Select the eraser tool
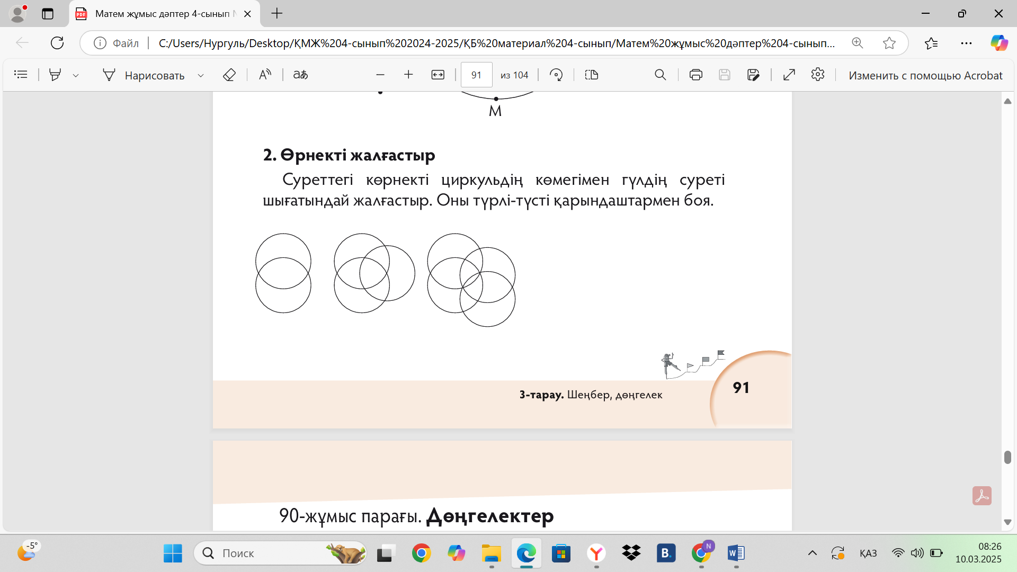Image resolution: width=1017 pixels, height=572 pixels. 229,75
